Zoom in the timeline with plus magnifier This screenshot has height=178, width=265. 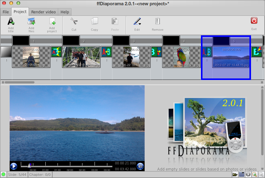coord(254,175)
